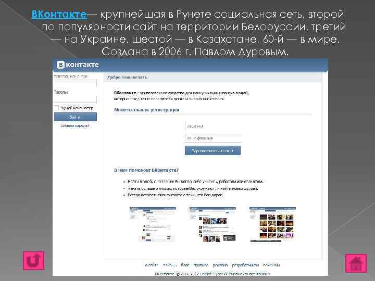375x281 pixels.
Task: Open the news feed preview thumbnail
Action: 213,224
